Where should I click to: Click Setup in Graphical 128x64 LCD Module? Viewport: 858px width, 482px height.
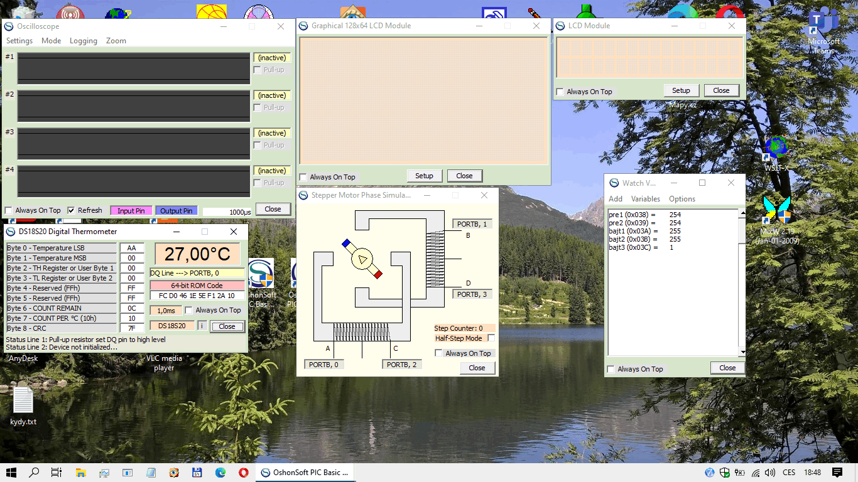(x=424, y=176)
